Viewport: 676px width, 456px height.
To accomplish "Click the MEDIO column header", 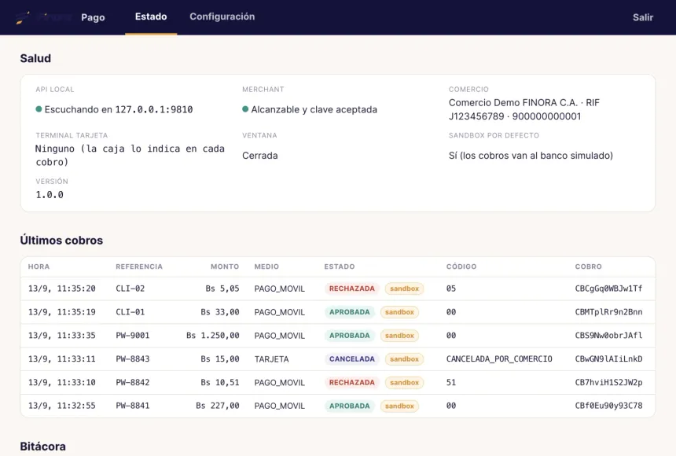I will pos(266,267).
